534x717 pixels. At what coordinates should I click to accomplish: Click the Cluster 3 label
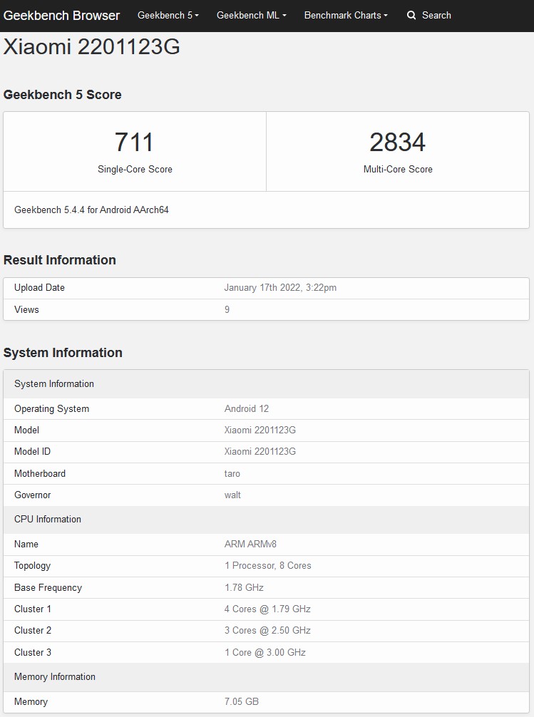pyautogui.click(x=33, y=653)
